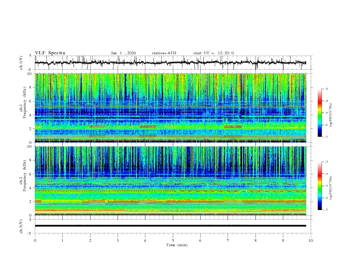
Task: Click the "start UT = 12:20:0" header text
Action: 213,53
